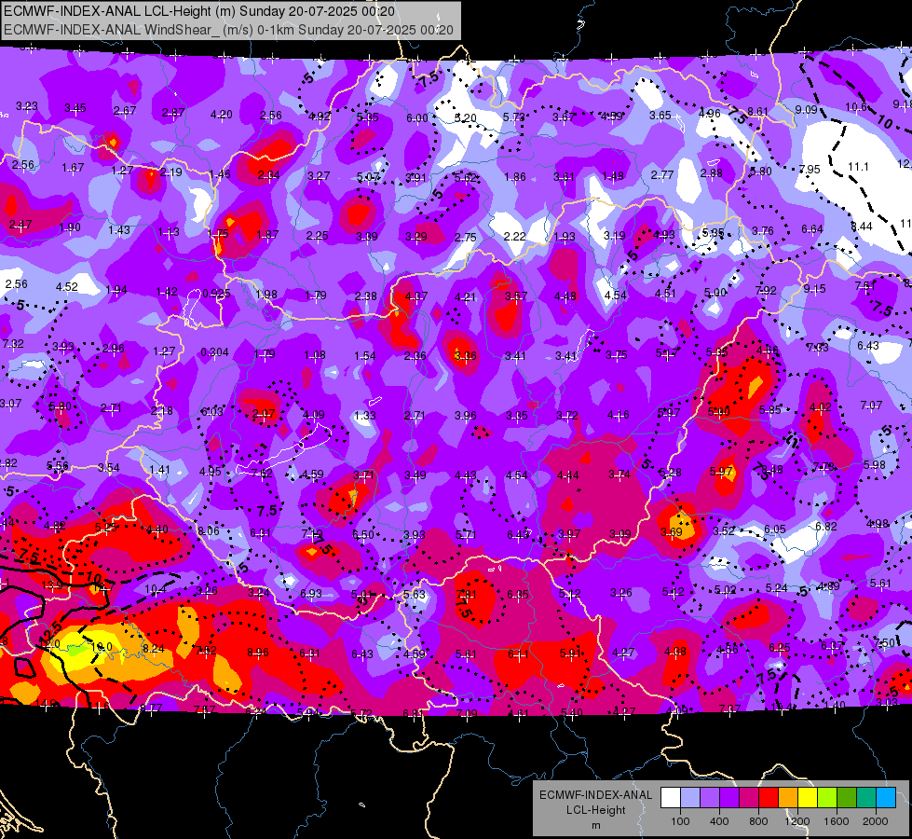Image resolution: width=912 pixels, height=839 pixels.
Task: Click the legend label 2000
Action: pos(876,821)
